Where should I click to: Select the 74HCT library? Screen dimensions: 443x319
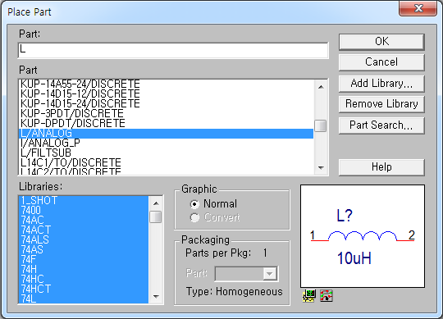[x=84, y=289]
